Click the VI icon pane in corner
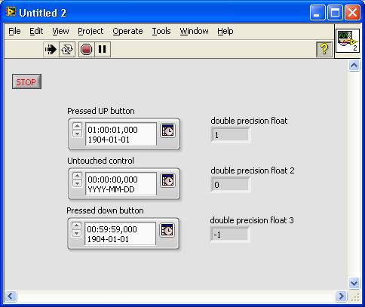Screen dimensions: 365x307 tap(348, 41)
